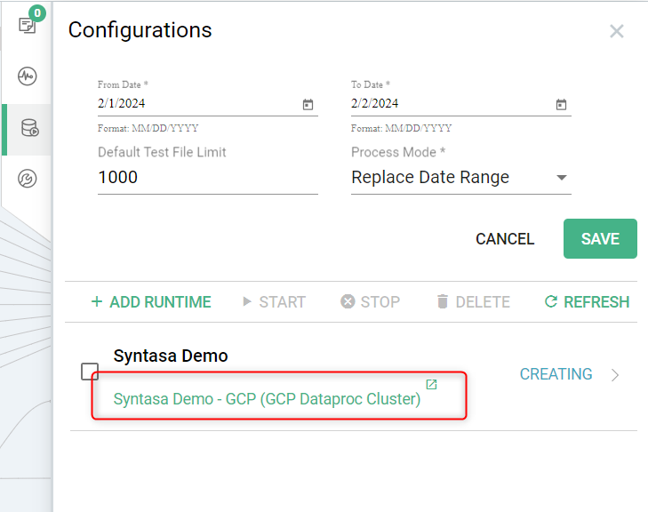Select the database runtime sidebar icon
The width and height of the screenshot is (648, 512).
(x=29, y=128)
